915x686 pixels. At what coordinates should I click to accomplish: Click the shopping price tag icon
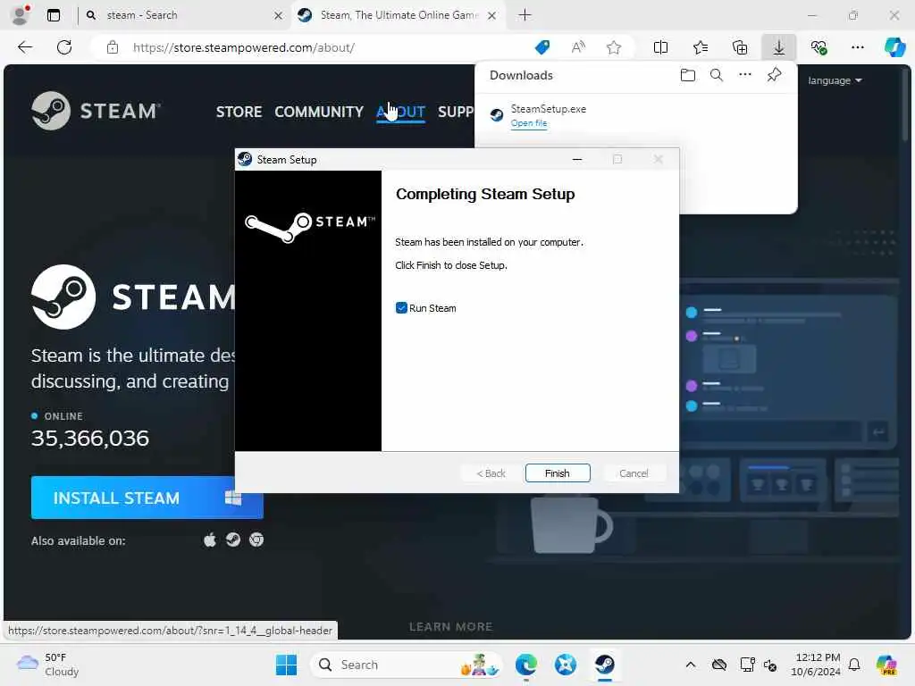(x=542, y=47)
